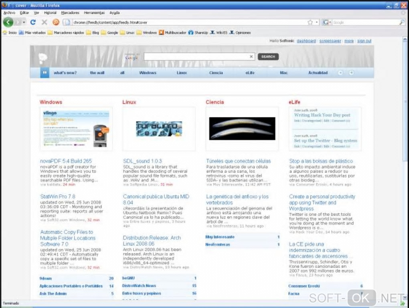The width and height of the screenshot is (409, 308).
Task: Click the Opiniones bookmark
Action: (240, 32)
